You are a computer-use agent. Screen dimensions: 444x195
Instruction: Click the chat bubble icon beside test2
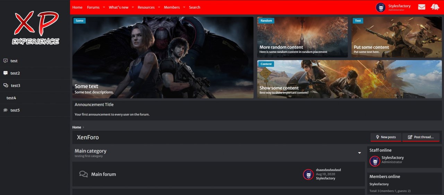6,73
